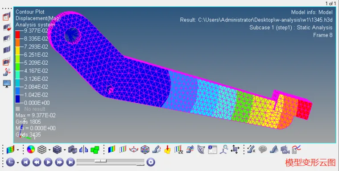The image size is (339, 171).
Task: Click top left-sidebar mesh grid icon
Action: [7, 17]
